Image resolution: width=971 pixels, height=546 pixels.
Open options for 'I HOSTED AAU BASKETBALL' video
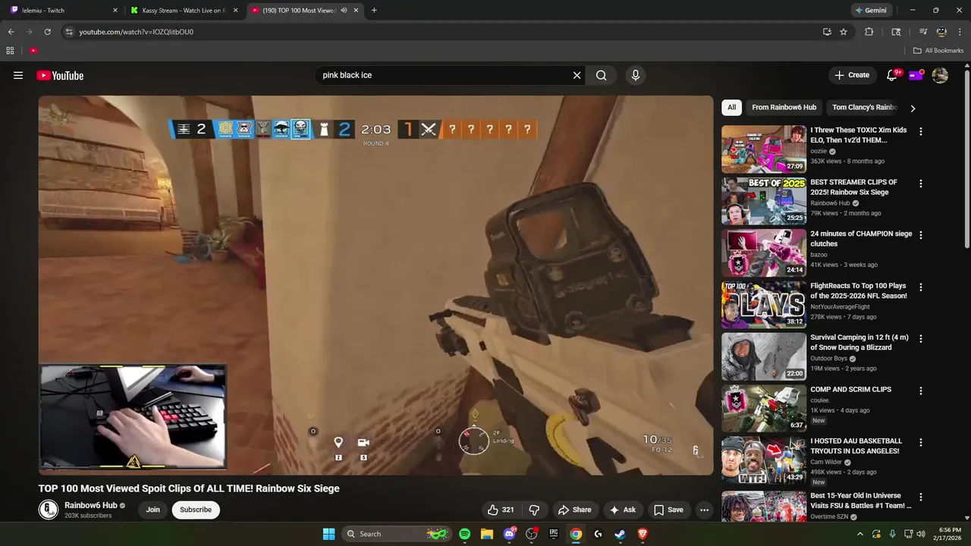click(x=921, y=442)
